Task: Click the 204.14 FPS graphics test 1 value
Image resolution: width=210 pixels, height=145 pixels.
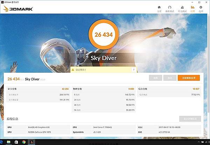Action: (64, 95)
